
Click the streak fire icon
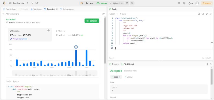coord(189,3)
